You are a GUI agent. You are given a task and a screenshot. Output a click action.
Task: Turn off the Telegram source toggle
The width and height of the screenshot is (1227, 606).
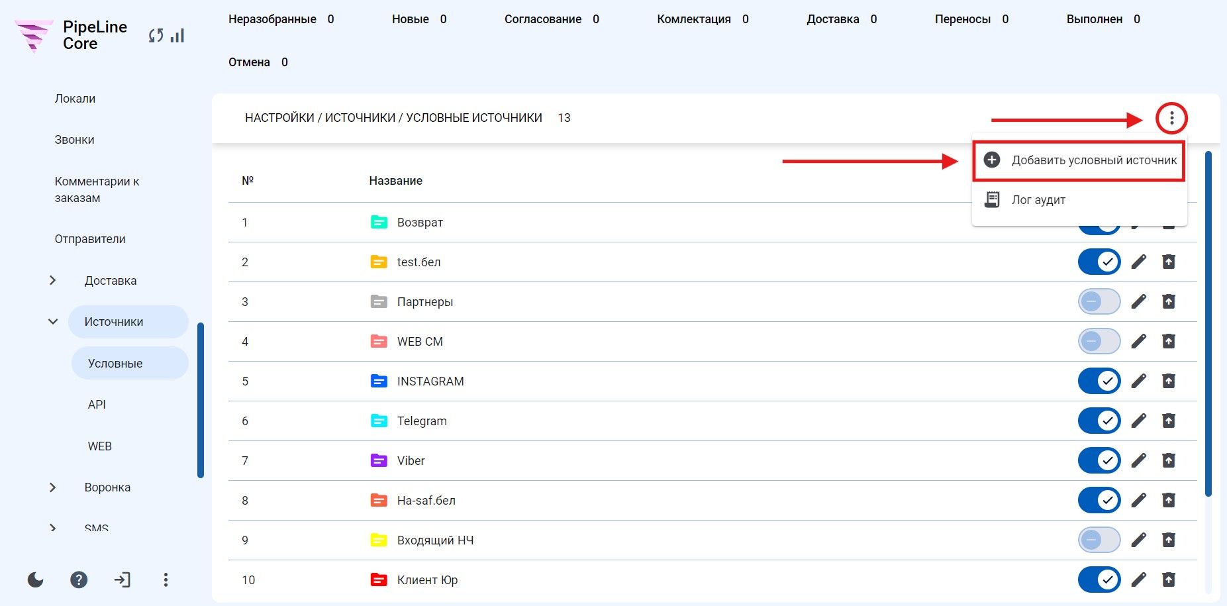(x=1099, y=421)
